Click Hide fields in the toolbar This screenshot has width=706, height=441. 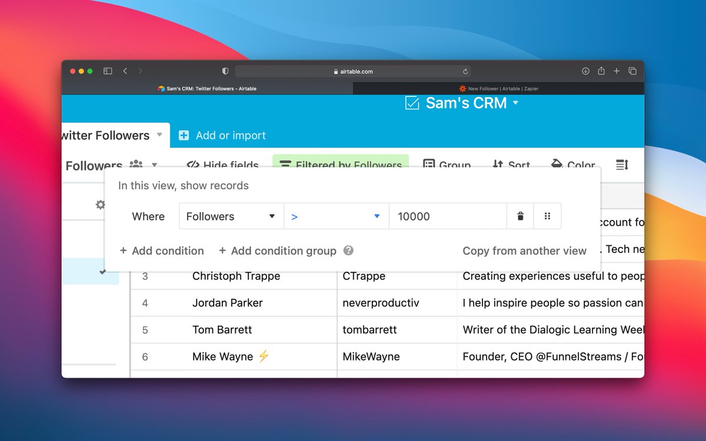(222, 165)
